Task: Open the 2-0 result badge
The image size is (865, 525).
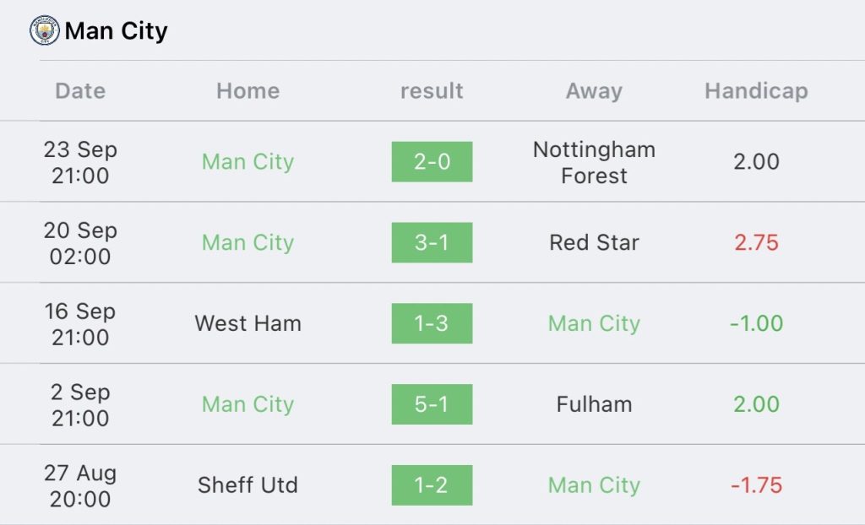Action: pos(432,161)
